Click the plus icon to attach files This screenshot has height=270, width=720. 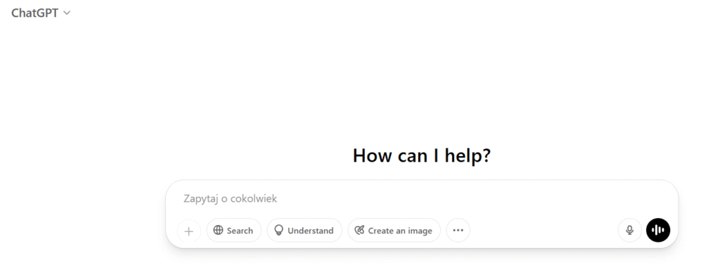(x=188, y=231)
